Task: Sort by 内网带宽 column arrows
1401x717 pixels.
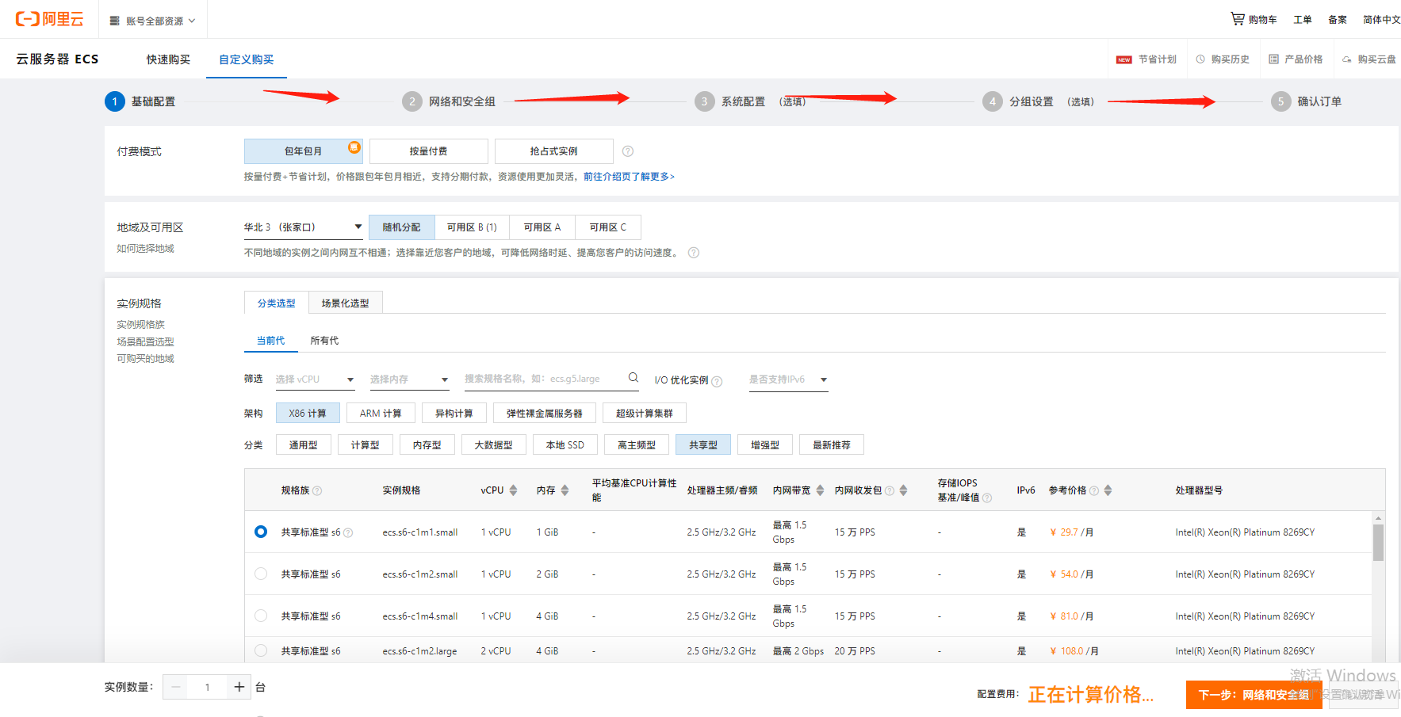Action: pyautogui.click(x=820, y=490)
